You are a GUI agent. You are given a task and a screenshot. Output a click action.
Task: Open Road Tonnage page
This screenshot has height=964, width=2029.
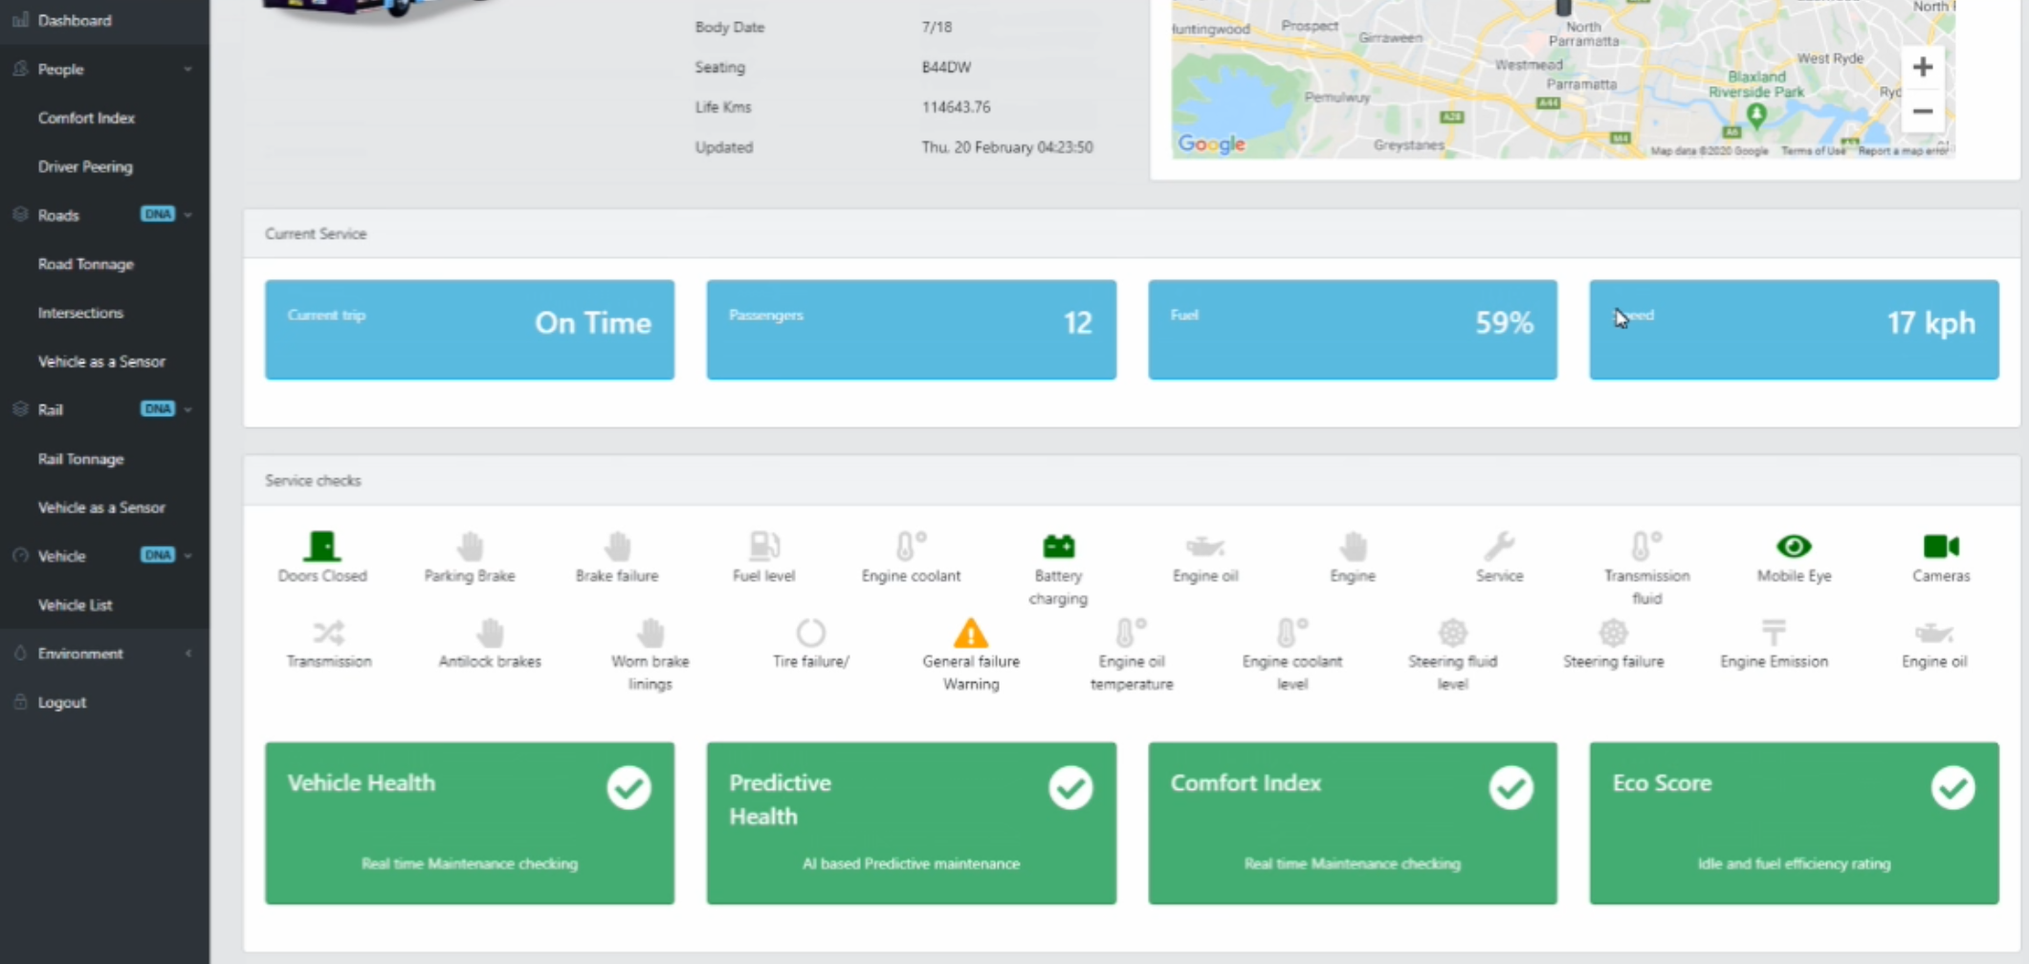(x=85, y=264)
